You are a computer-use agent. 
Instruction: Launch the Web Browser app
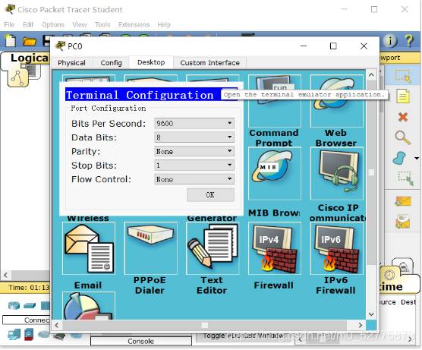(337, 101)
